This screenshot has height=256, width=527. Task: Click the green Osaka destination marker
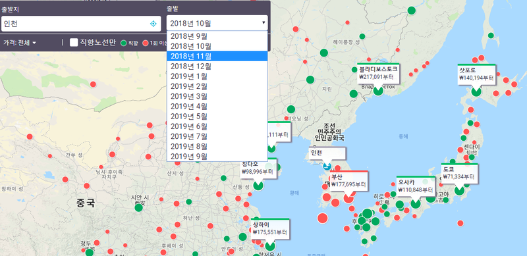416,203
